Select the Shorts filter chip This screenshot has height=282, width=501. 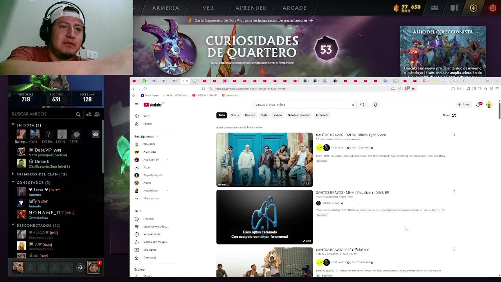[235, 115]
